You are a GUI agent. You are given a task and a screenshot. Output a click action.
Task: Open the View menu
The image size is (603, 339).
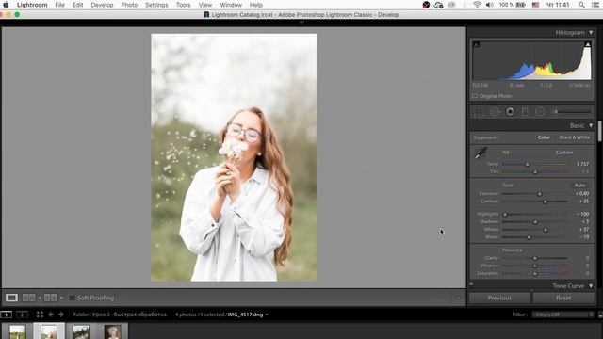tap(205, 5)
